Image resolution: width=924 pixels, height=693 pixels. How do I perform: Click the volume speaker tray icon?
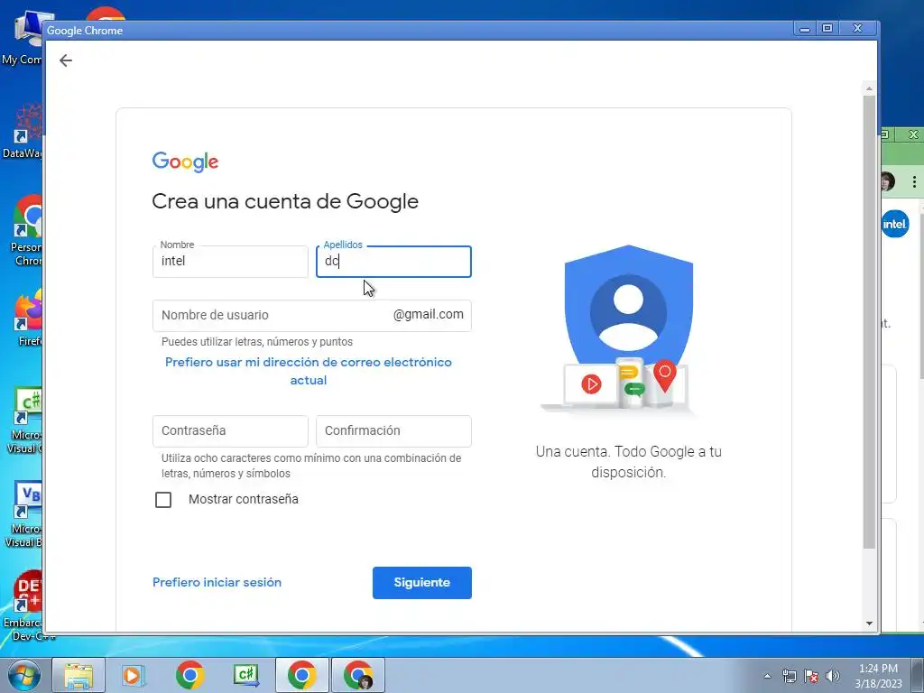tap(832, 676)
